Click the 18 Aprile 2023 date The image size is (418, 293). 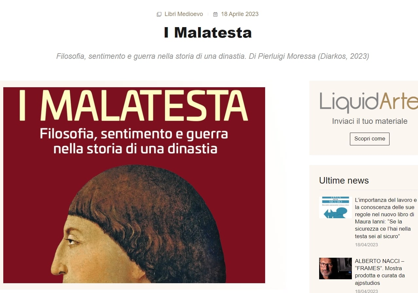click(x=240, y=14)
